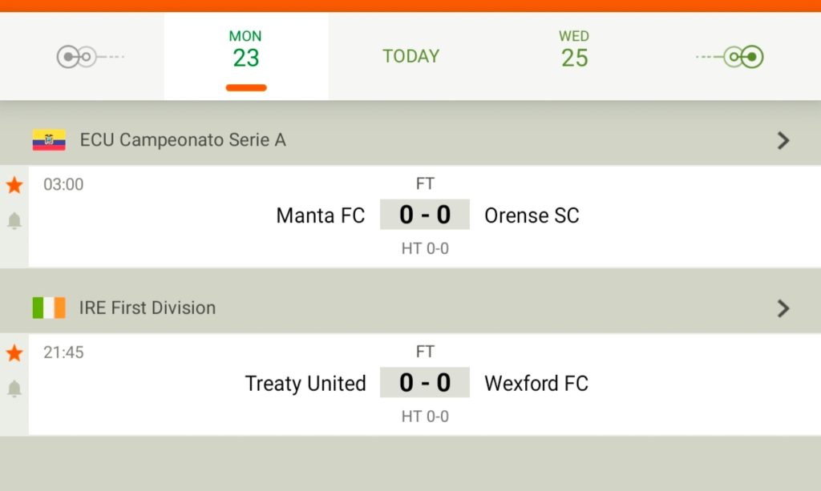Select the Treaty United team name
The image size is (821, 491).
pyautogui.click(x=305, y=384)
